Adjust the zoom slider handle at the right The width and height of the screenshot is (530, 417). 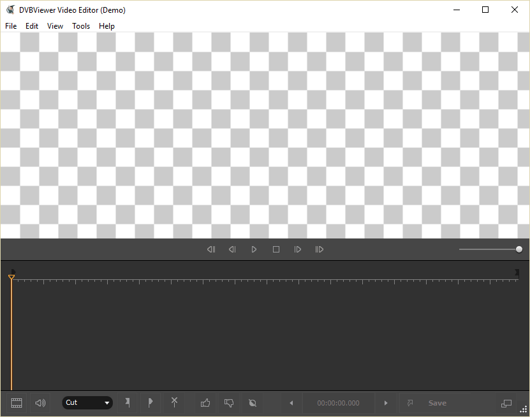519,249
